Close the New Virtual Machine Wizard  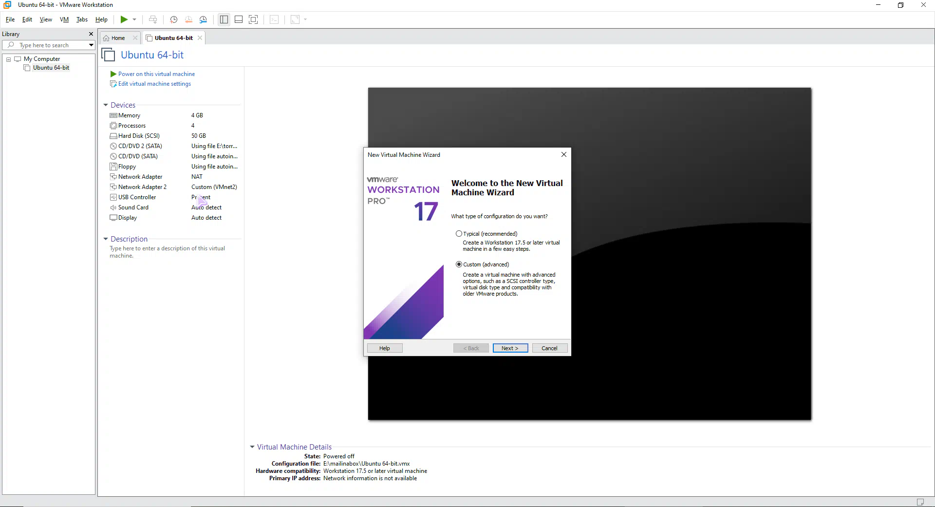563,155
